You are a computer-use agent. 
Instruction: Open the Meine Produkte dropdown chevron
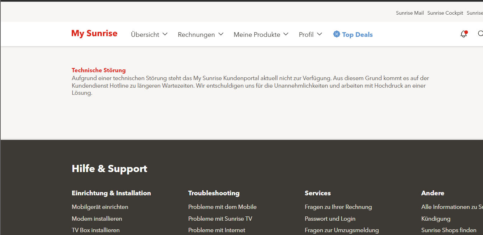286,34
